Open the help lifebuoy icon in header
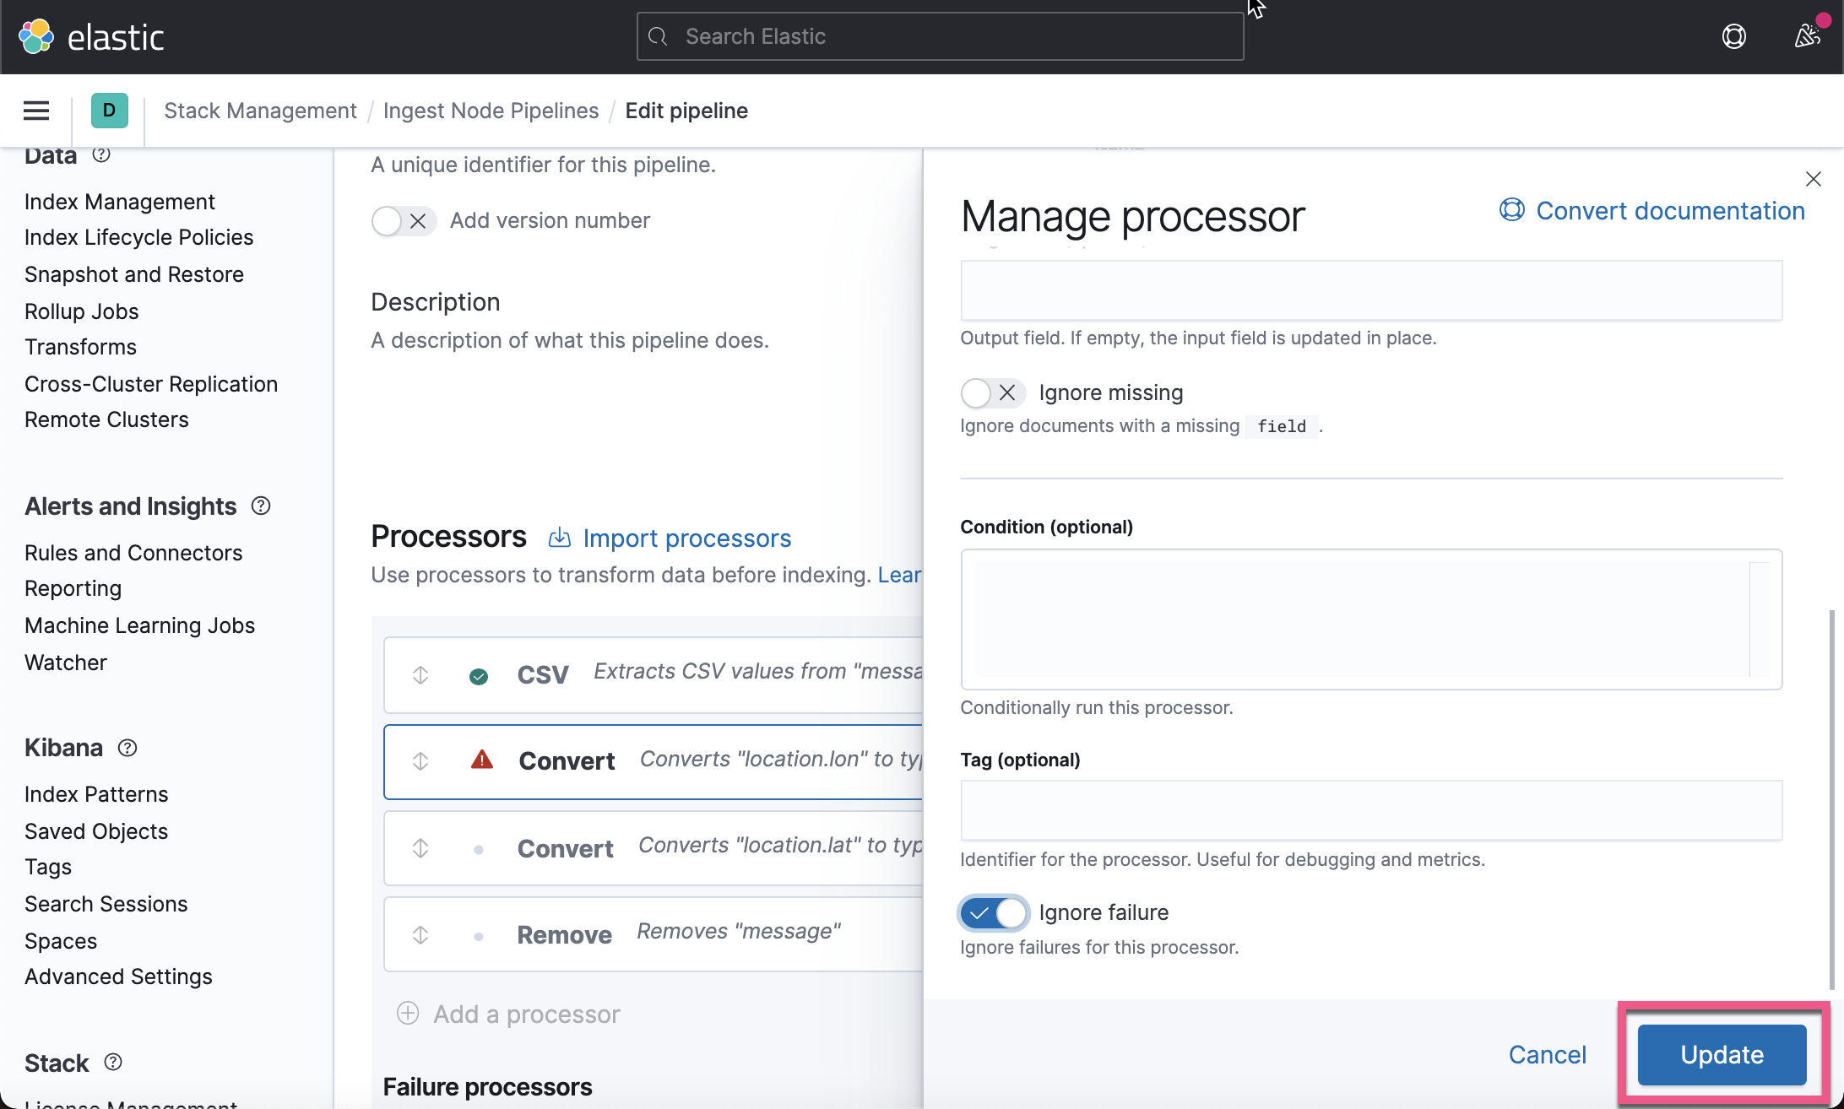The image size is (1844, 1109). 1733,36
